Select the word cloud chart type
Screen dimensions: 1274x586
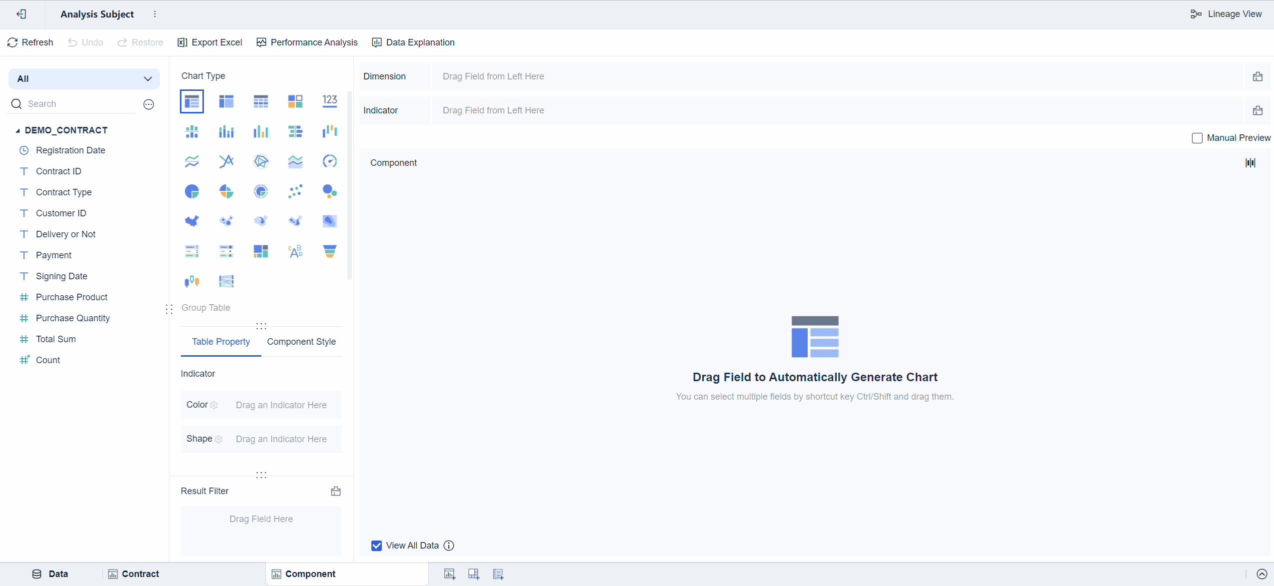(x=295, y=251)
